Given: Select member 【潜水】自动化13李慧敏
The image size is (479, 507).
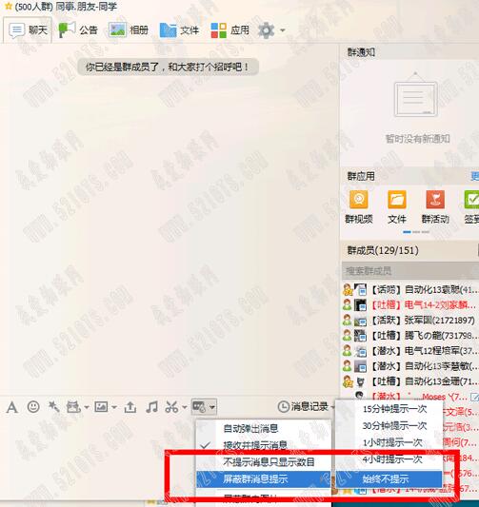Looking at the screenshot, I should click(x=410, y=366).
